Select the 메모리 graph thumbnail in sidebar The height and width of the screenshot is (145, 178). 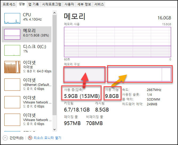click(12, 34)
